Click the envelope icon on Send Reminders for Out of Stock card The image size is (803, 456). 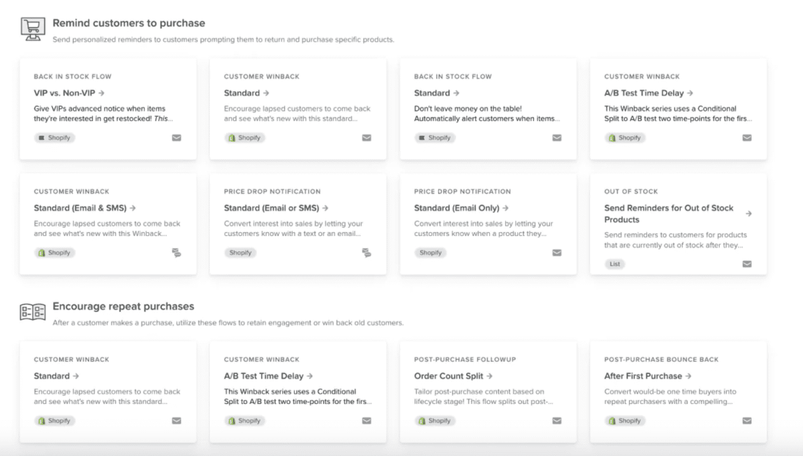pos(747,264)
